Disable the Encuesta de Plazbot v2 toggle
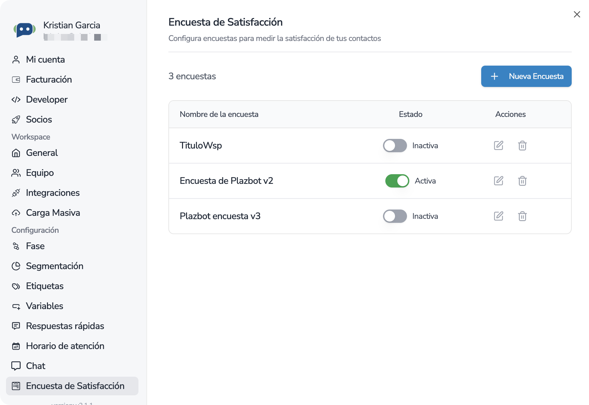 [397, 181]
